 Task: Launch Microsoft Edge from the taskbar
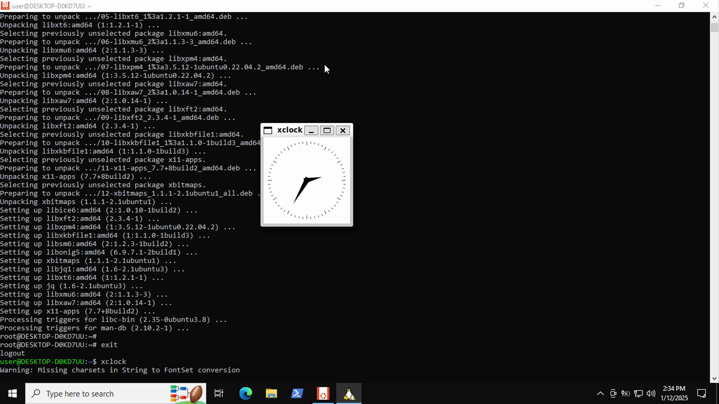(246, 394)
